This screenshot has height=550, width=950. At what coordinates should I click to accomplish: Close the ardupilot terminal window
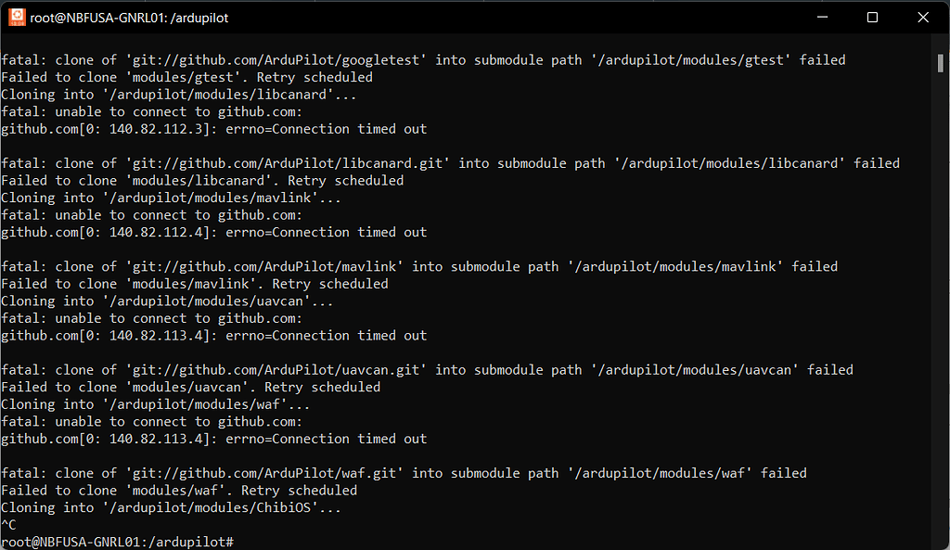coord(923,17)
